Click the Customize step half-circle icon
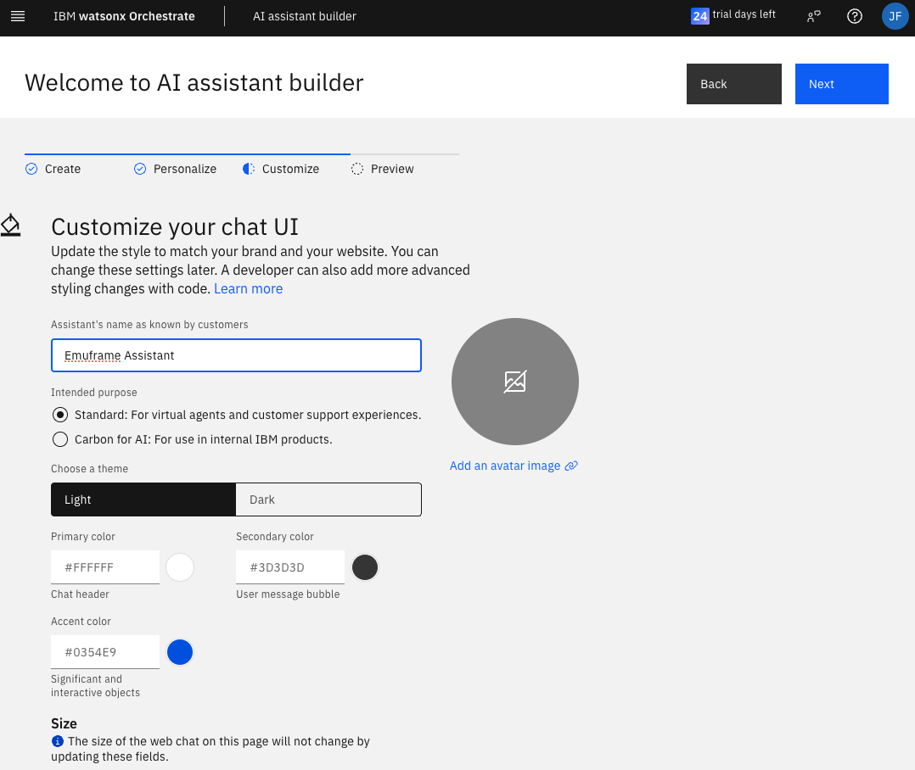915x770 pixels. click(x=249, y=169)
